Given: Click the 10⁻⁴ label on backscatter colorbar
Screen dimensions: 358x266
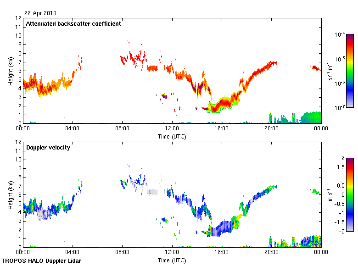Looking at the screenshot, I should click(340, 34).
